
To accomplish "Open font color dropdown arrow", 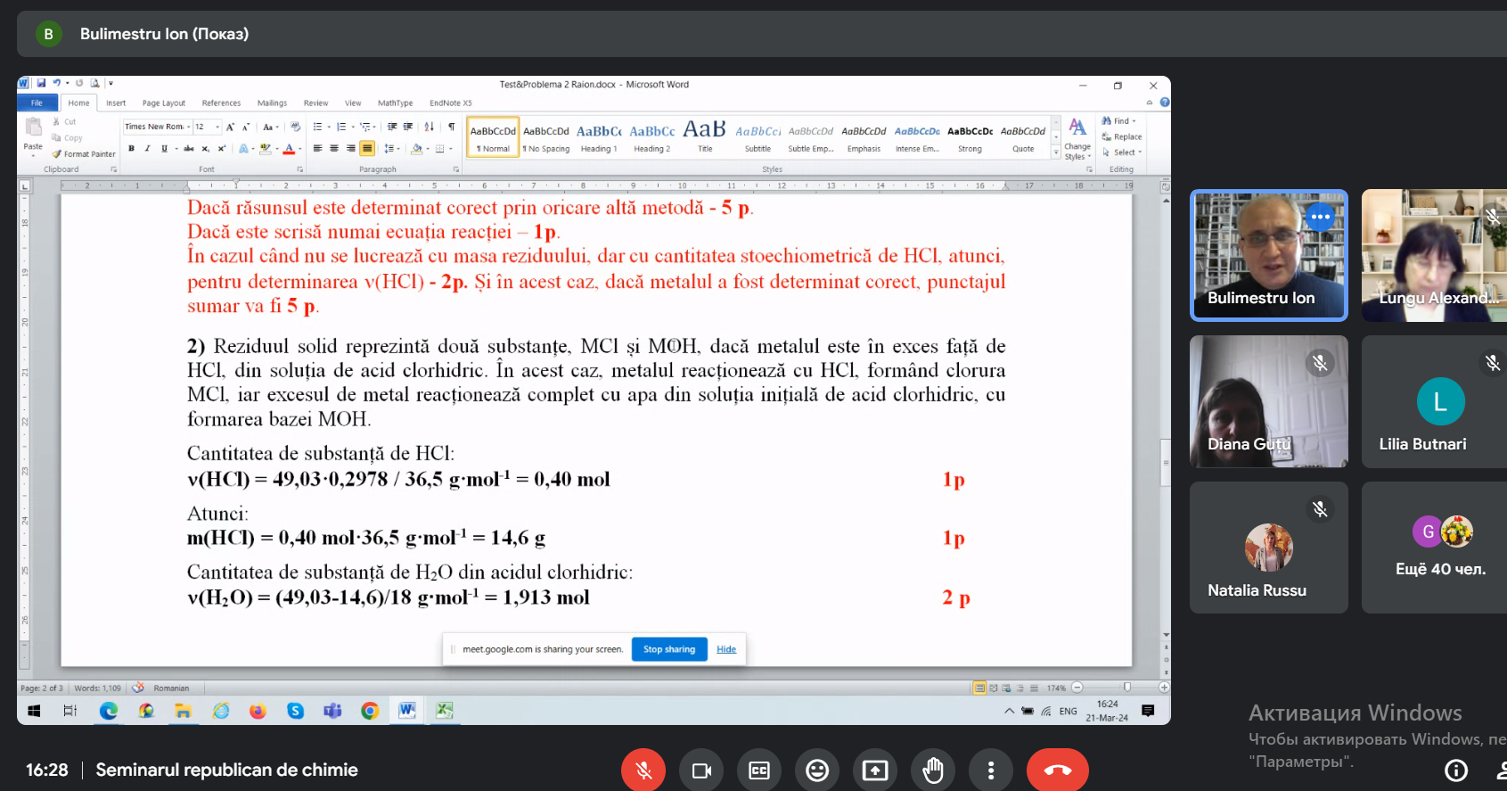I will coord(299,149).
